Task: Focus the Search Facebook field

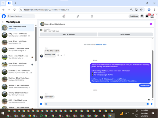Action: [21, 16]
